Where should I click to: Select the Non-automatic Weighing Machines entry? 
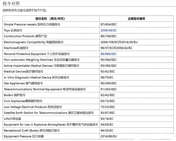[42, 60]
